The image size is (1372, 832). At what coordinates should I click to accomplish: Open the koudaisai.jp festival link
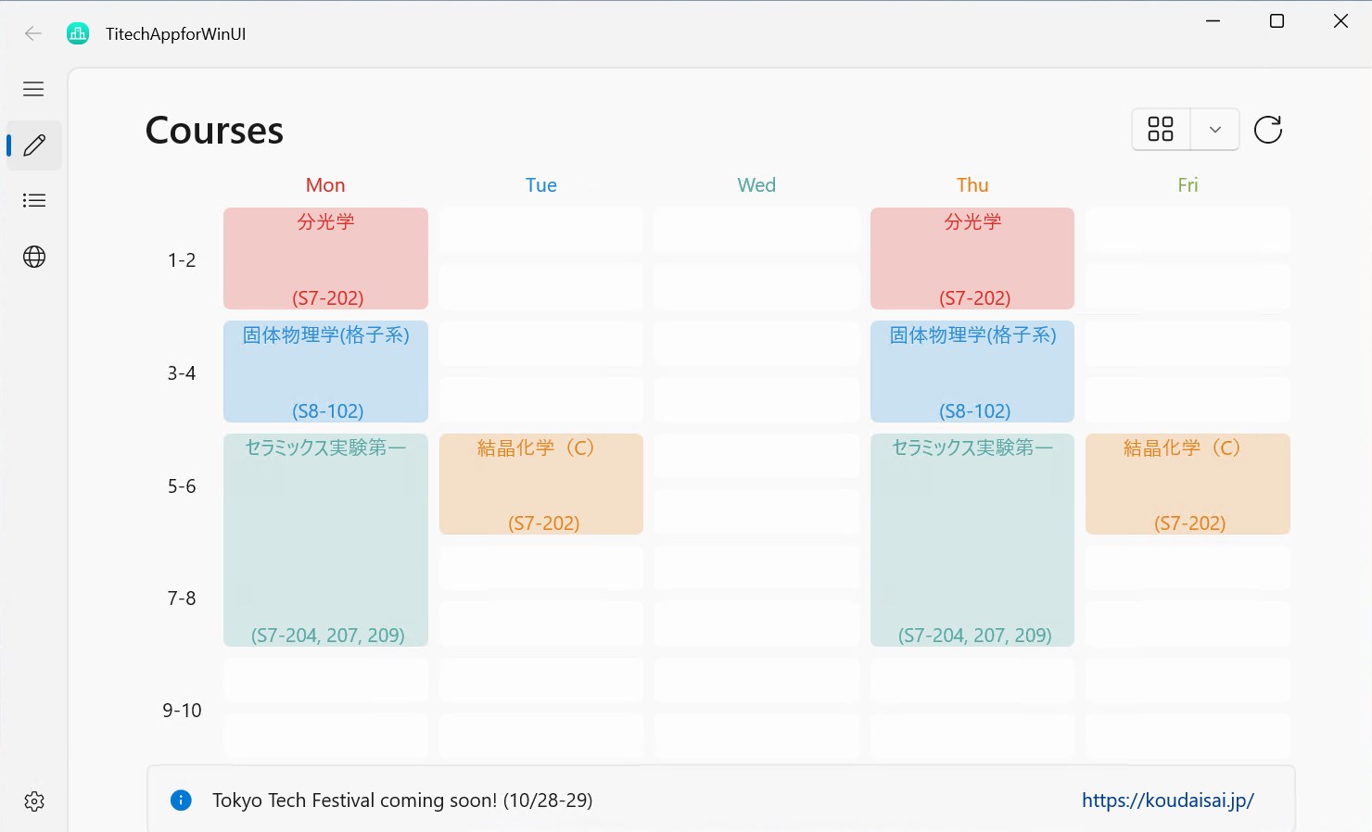click(1167, 800)
